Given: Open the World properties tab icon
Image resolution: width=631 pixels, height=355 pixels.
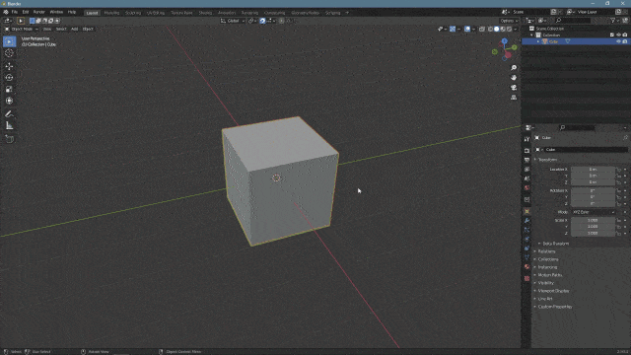Looking at the screenshot, I should click(526, 188).
